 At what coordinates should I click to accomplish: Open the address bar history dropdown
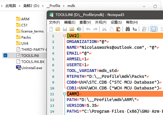point(144,6)
